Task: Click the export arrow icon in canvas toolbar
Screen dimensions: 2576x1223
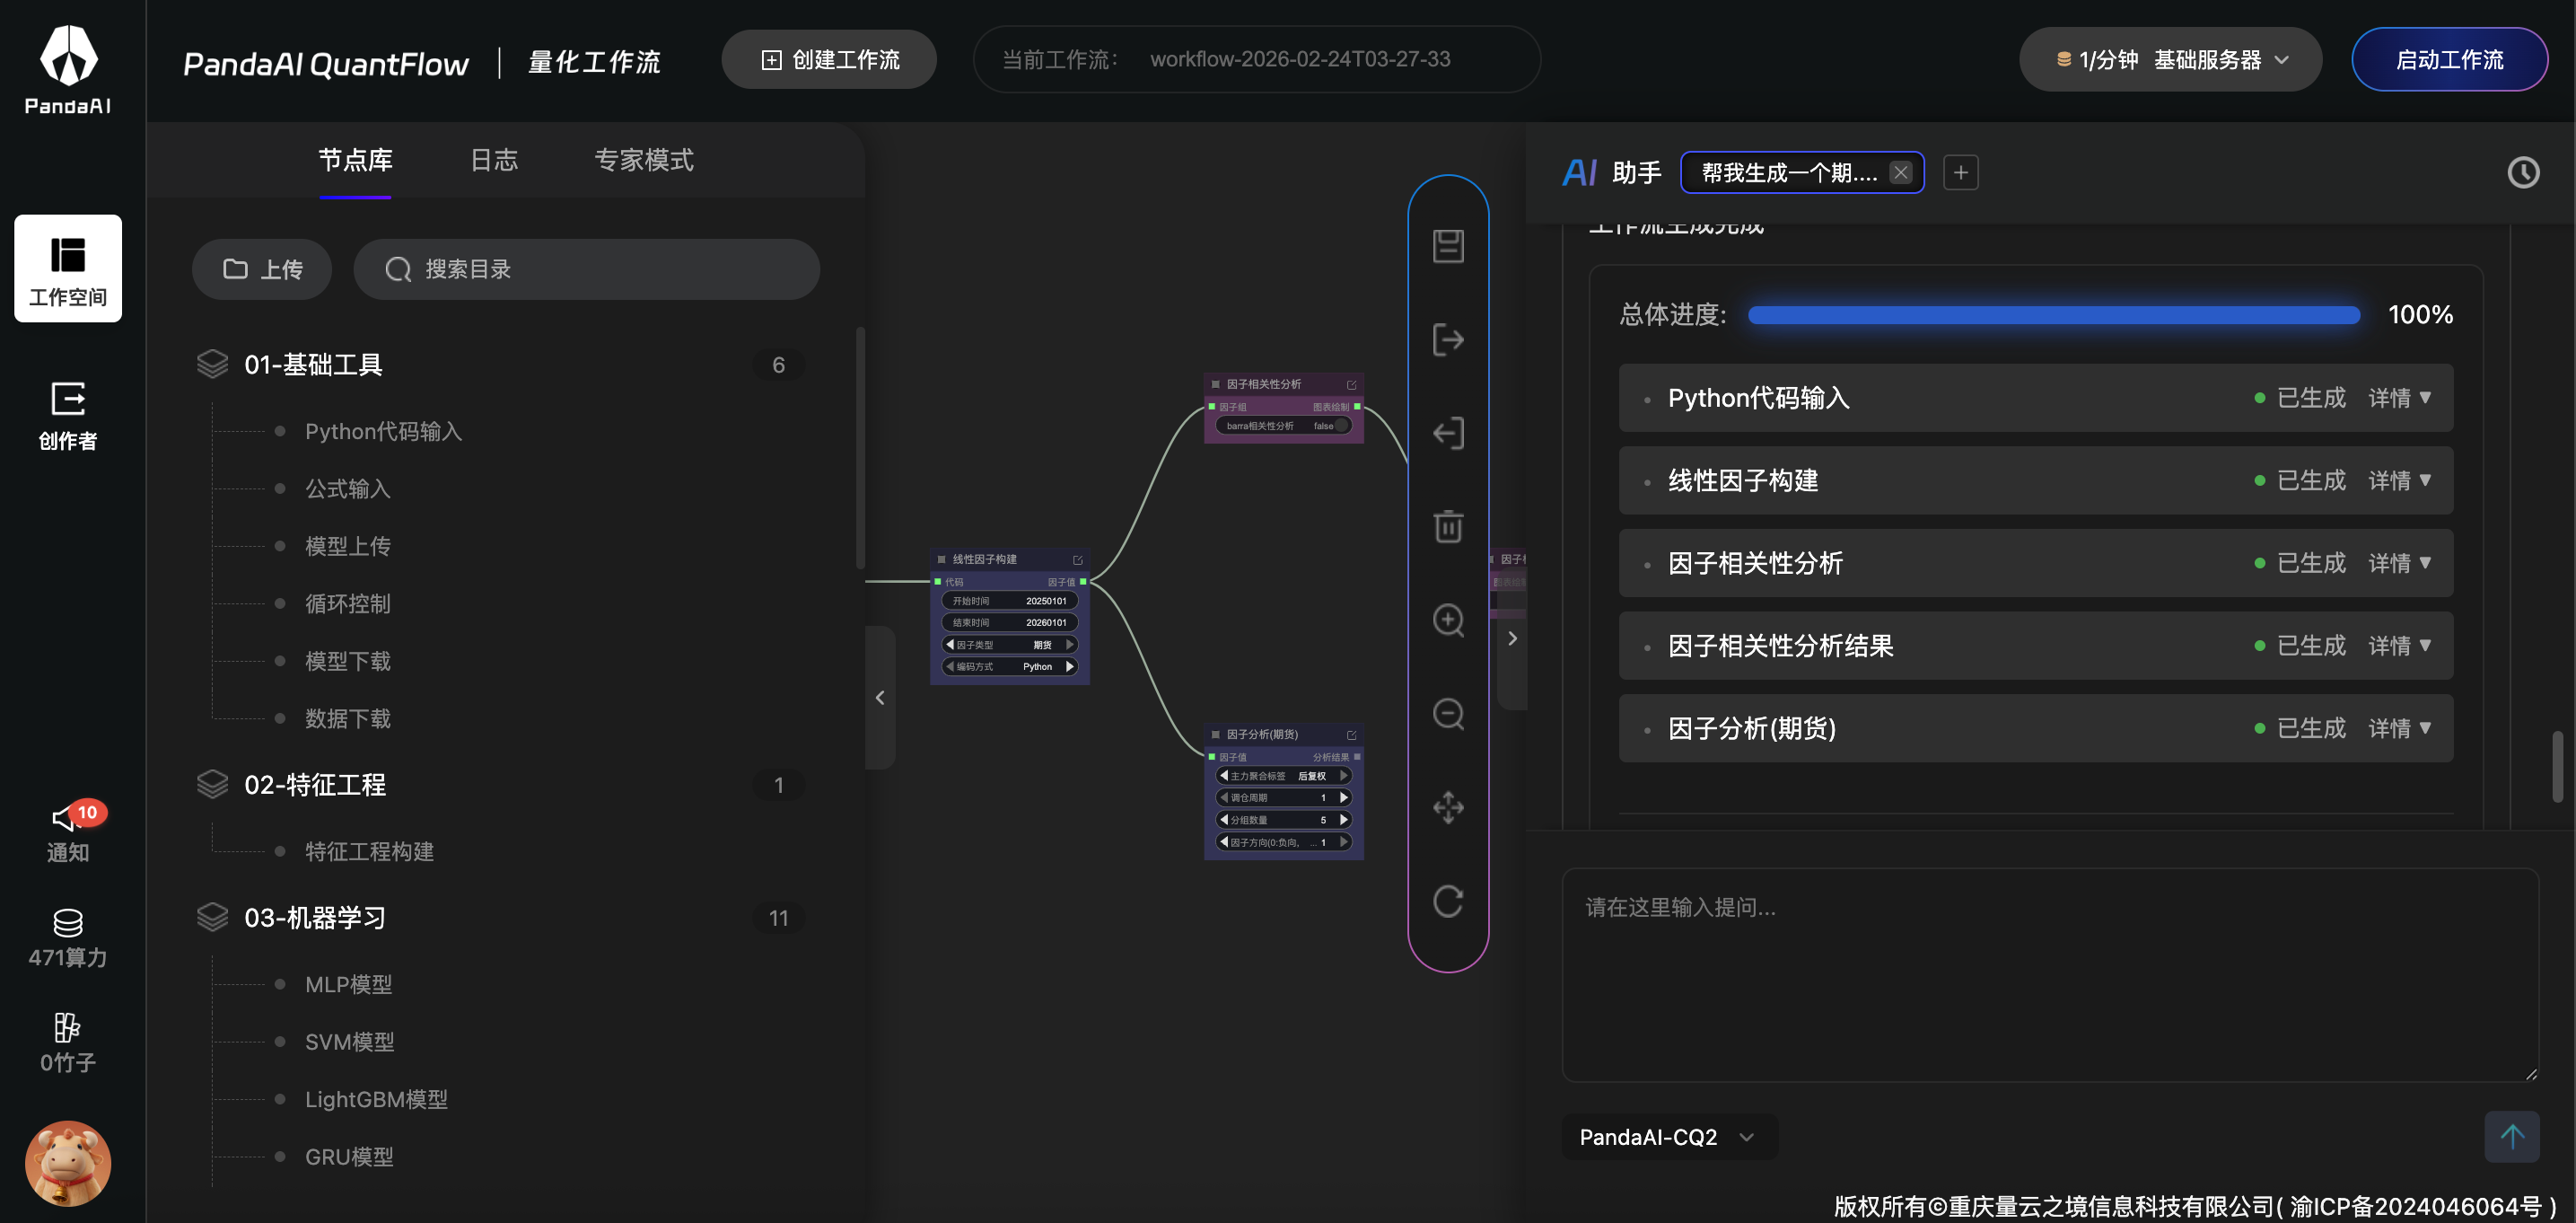Action: pos(1448,339)
